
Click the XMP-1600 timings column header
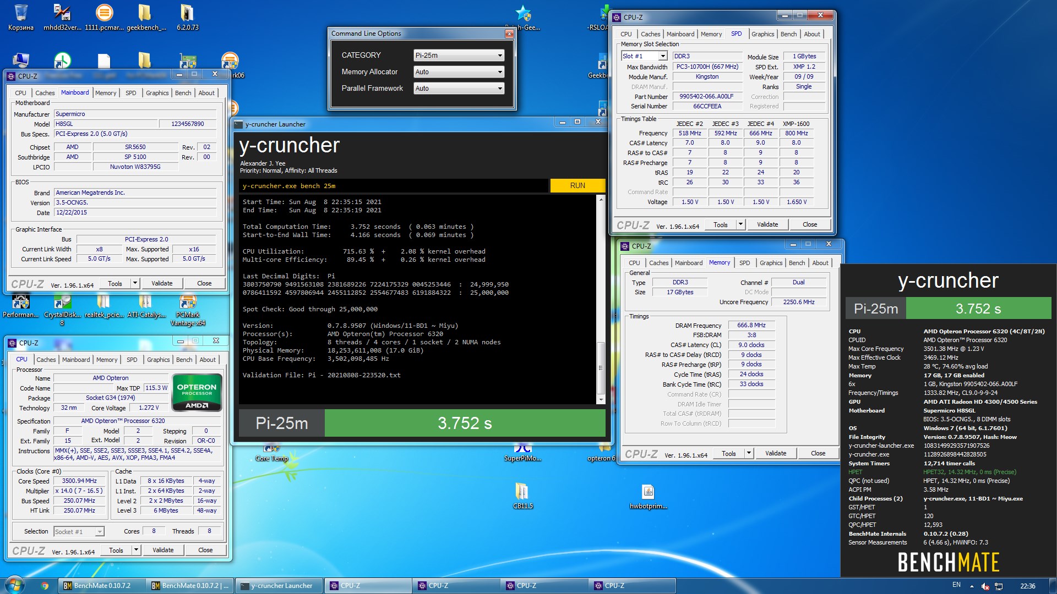coord(796,124)
